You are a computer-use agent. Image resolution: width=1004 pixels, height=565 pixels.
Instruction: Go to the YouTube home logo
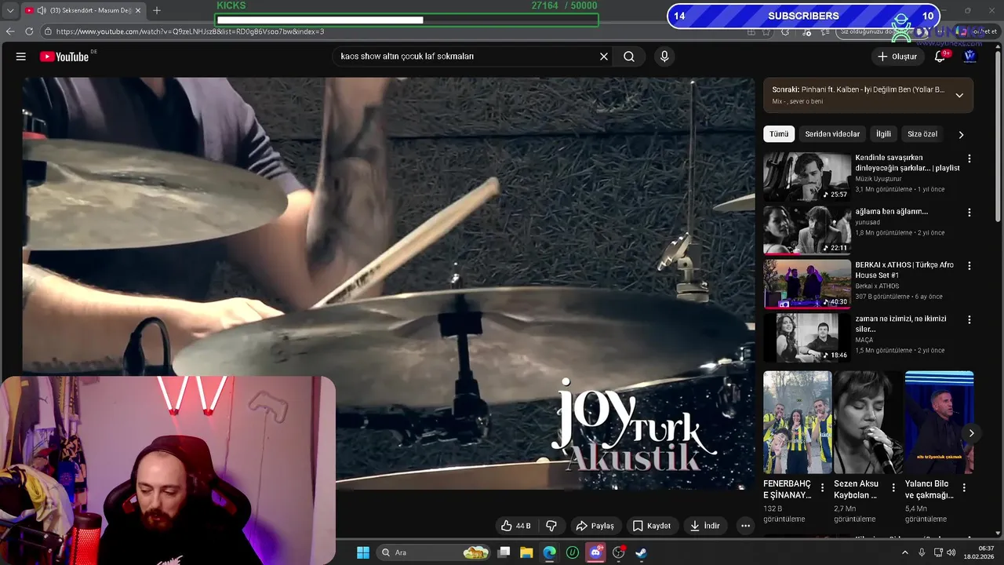pyautogui.click(x=64, y=56)
